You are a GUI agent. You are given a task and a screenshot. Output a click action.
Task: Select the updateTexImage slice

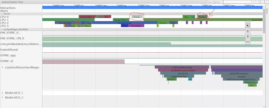click(x=179, y=76)
